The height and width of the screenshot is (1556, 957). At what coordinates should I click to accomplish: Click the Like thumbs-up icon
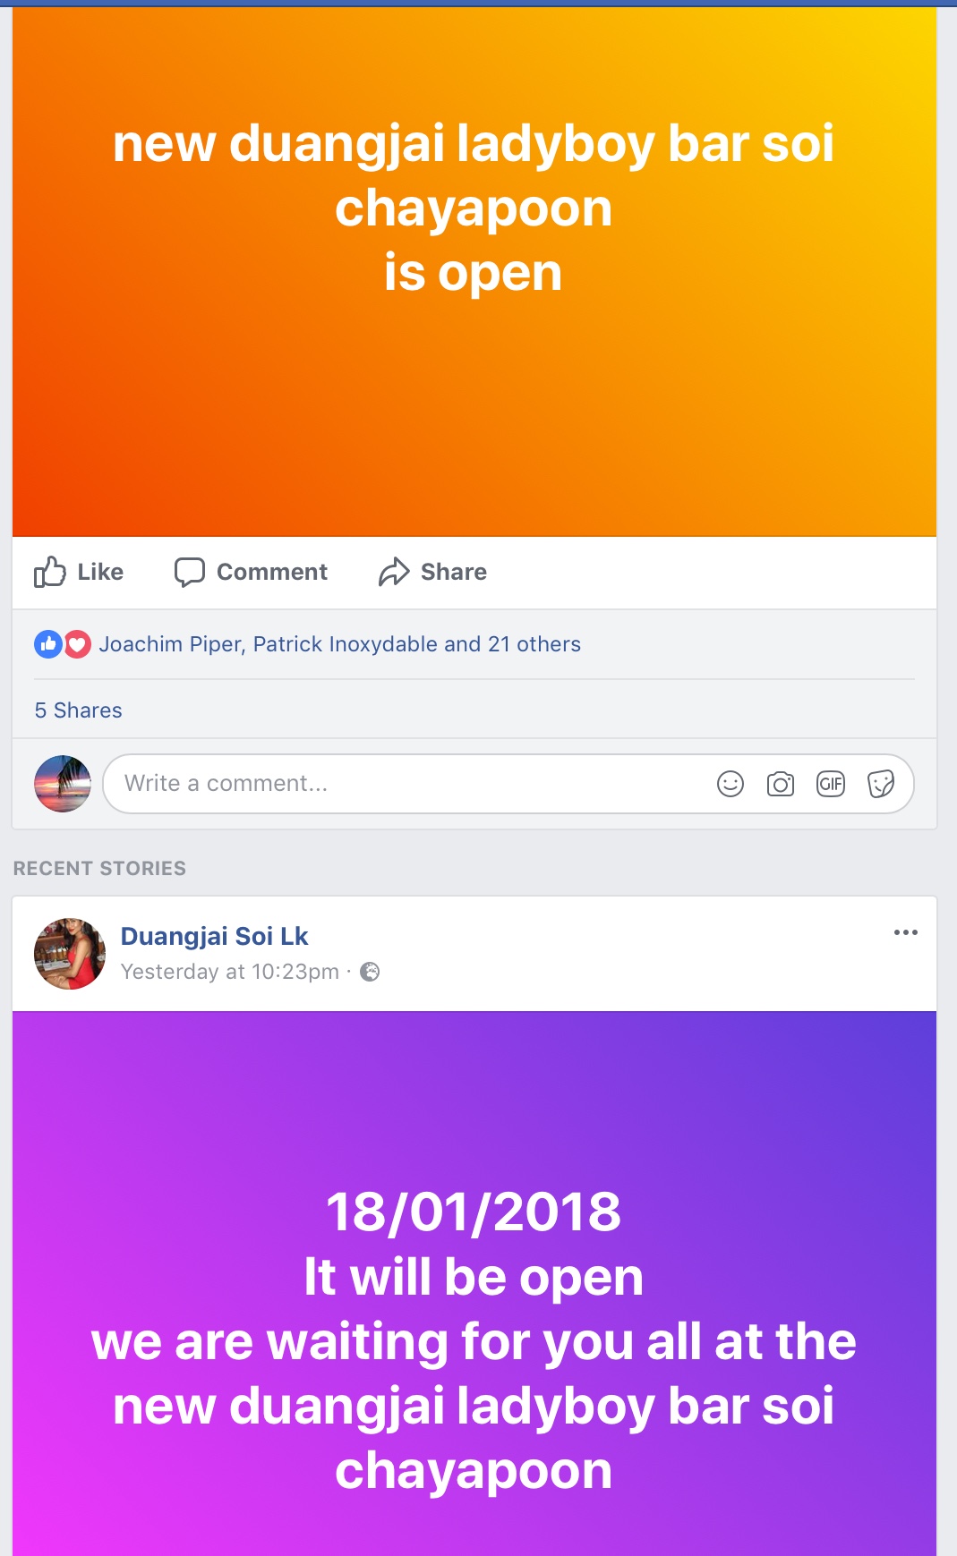50,572
